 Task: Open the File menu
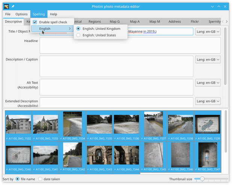(x=8, y=14)
